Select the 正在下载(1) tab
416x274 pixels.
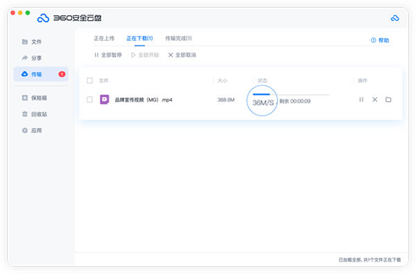[139, 38]
